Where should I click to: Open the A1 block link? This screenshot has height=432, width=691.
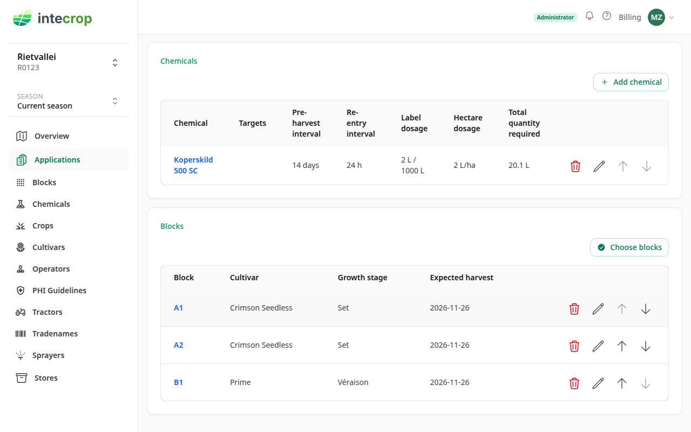tap(179, 308)
